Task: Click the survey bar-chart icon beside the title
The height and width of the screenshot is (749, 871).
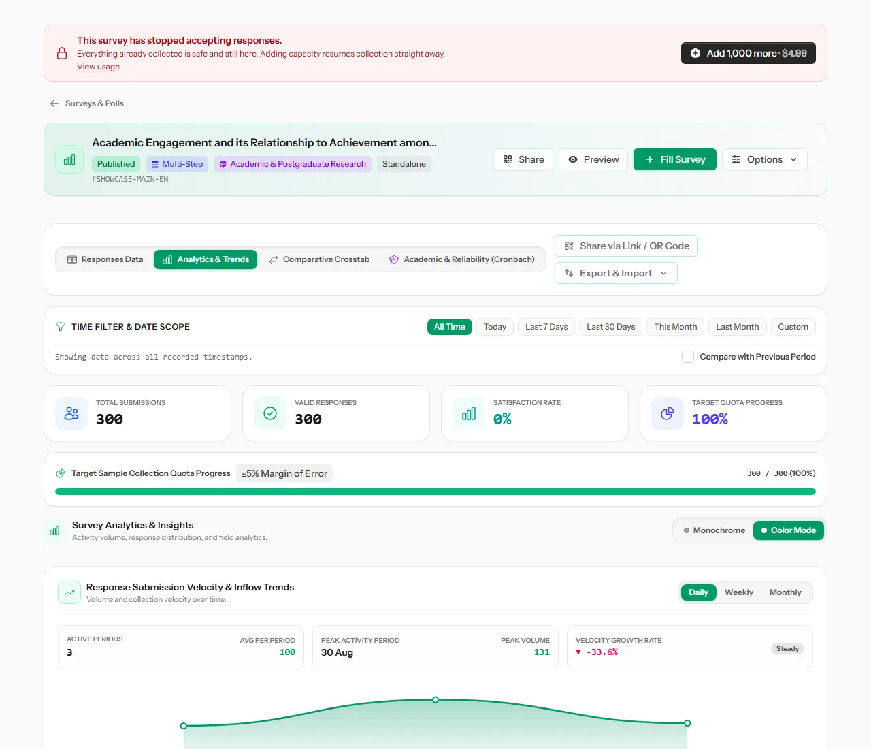Action: point(69,160)
